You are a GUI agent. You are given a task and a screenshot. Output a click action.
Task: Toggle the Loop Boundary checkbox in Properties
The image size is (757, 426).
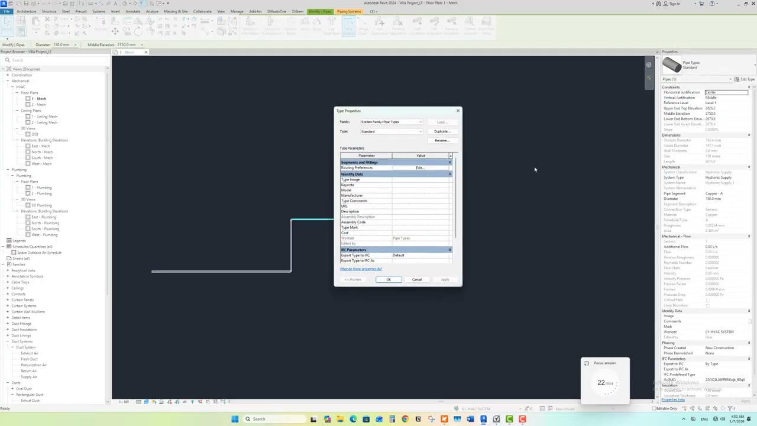point(707,305)
